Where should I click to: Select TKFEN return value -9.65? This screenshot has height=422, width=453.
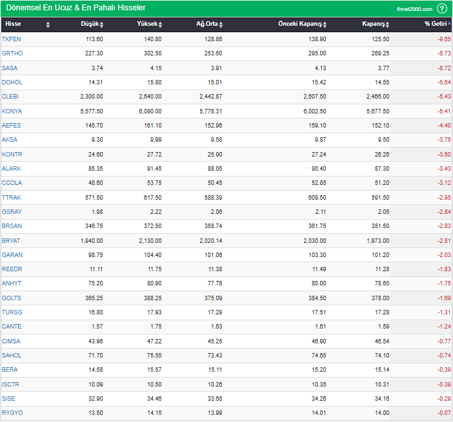click(444, 39)
